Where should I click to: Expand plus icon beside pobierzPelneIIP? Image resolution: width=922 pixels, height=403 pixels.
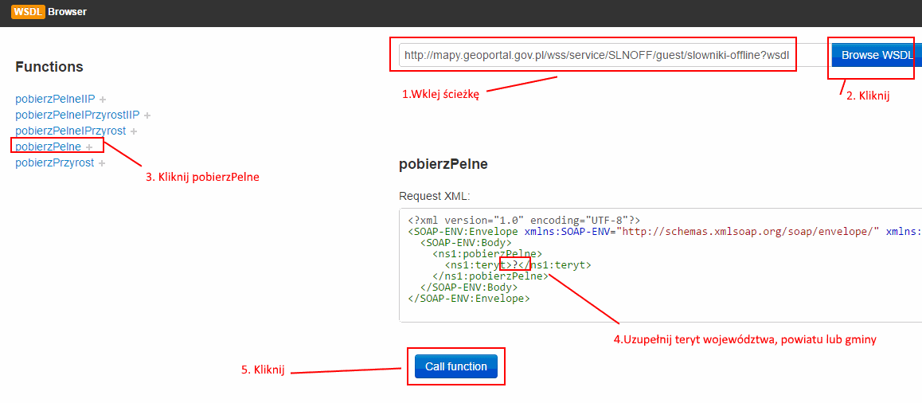coord(103,99)
